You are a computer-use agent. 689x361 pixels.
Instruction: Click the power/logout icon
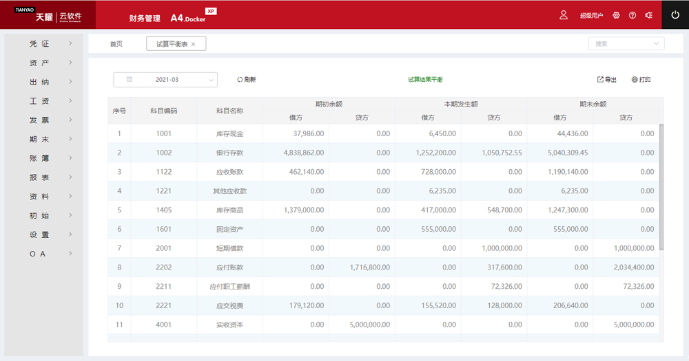coord(675,14)
